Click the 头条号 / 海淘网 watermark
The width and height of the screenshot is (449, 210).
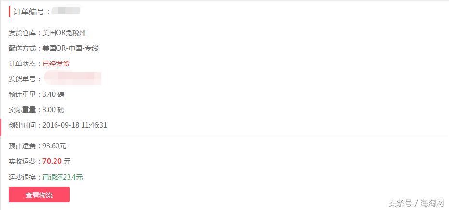point(416,203)
